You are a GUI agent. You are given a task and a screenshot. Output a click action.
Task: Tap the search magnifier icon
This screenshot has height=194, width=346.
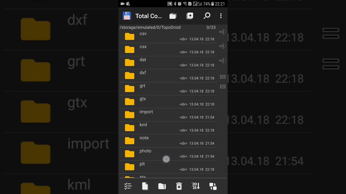click(x=207, y=16)
